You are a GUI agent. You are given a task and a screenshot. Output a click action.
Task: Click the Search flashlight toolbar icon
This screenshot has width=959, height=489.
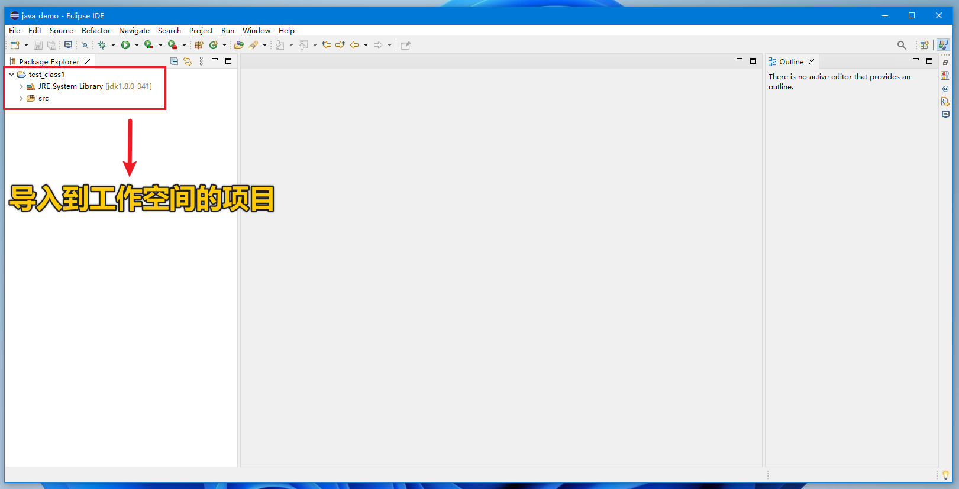[x=254, y=45]
